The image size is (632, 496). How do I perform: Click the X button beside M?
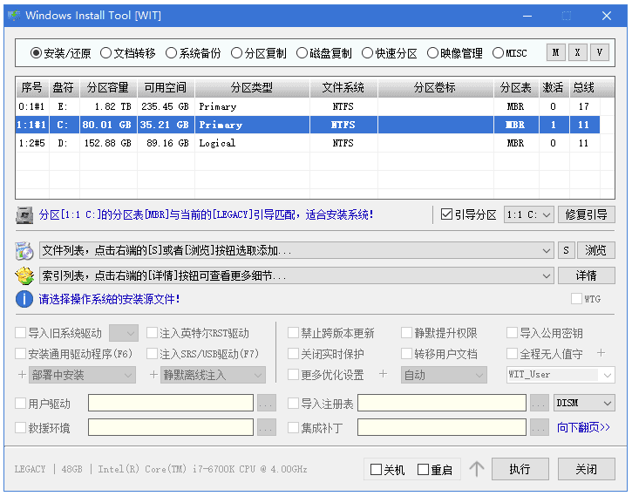[x=577, y=52]
